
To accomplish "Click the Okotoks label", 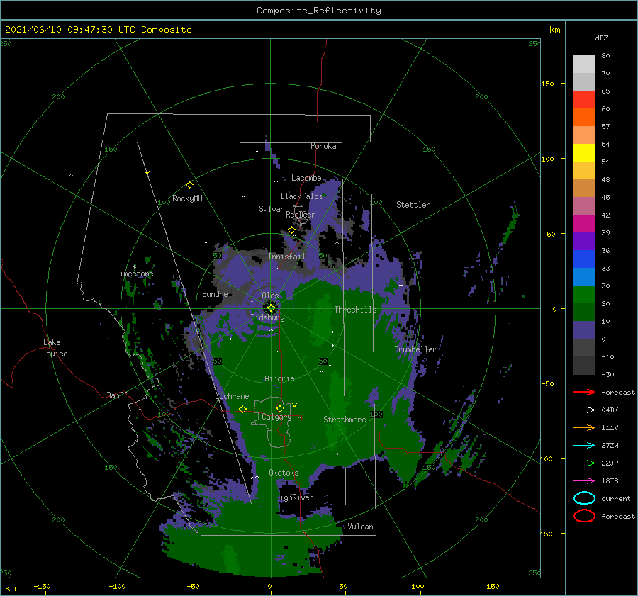I will tap(284, 473).
